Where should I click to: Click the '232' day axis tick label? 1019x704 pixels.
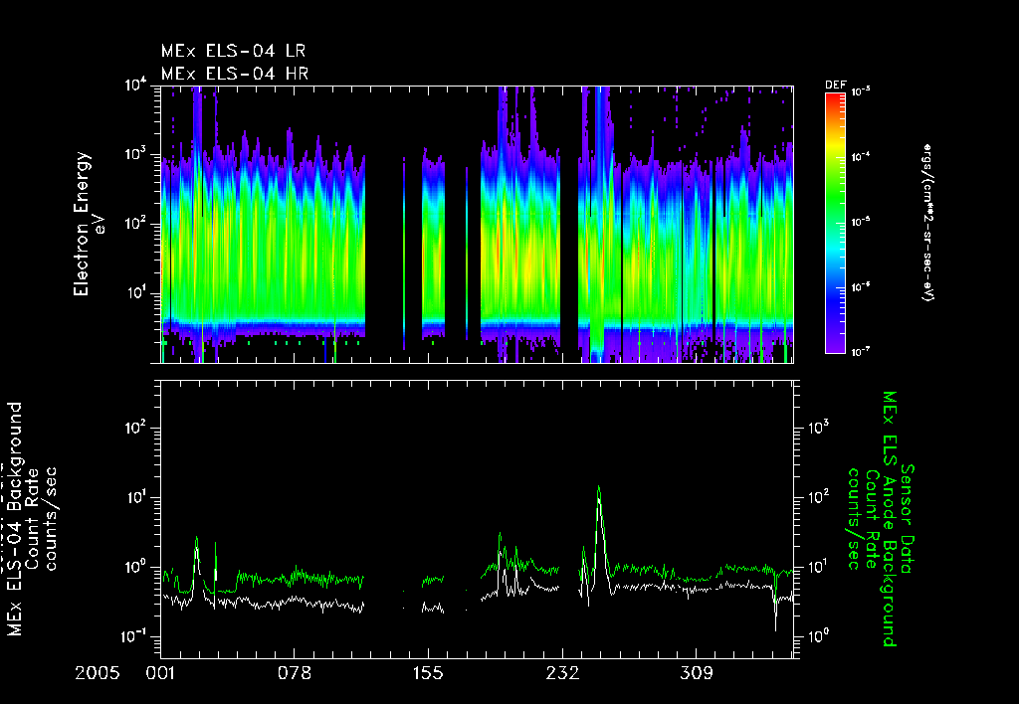[x=562, y=673]
